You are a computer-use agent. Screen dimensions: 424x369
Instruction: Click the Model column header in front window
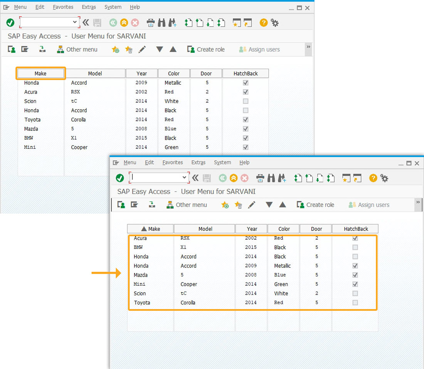[205, 229]
